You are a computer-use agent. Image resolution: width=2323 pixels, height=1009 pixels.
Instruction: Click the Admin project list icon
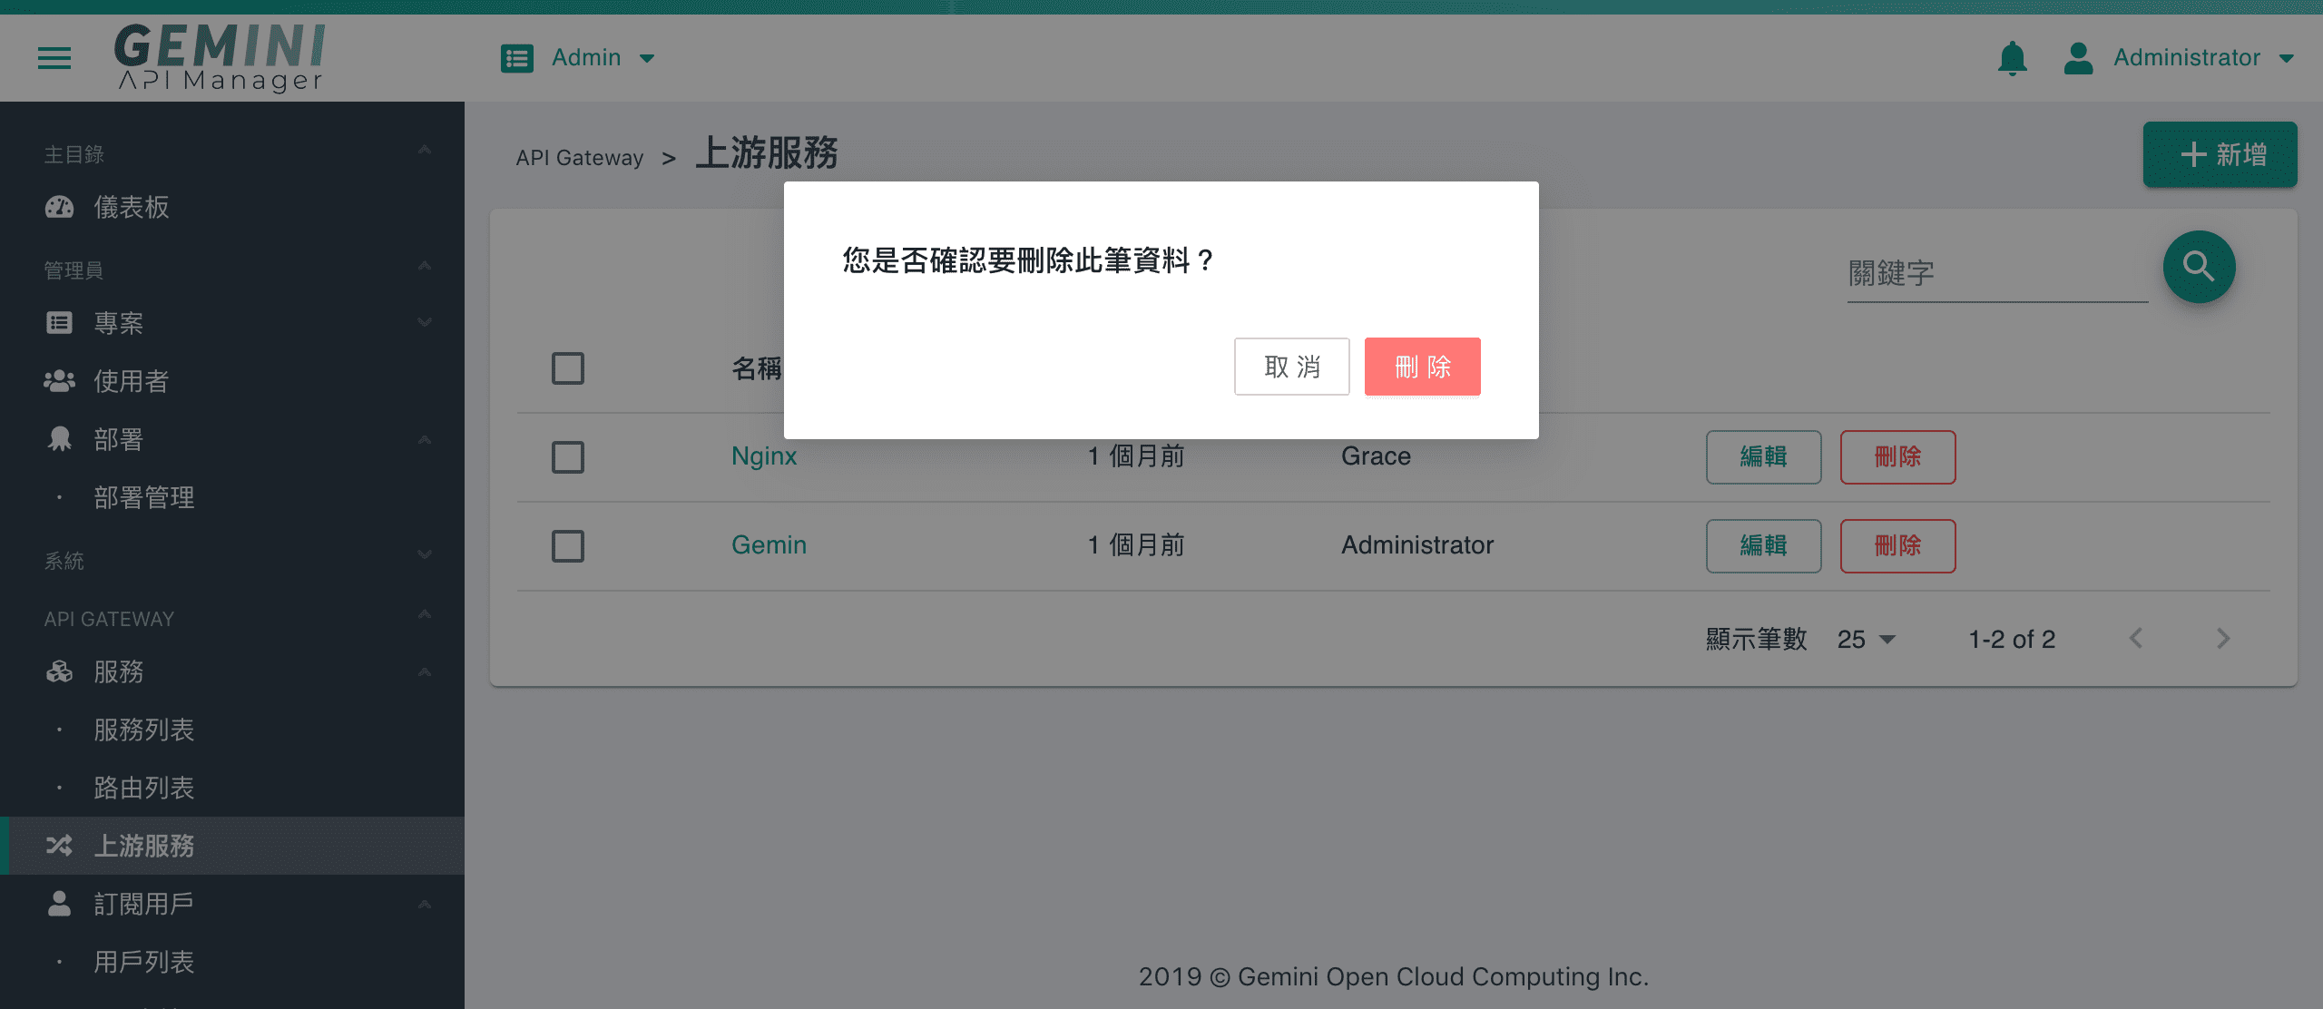point(517,58)
